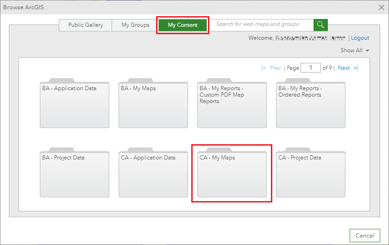This screenshot has height=245, width=389.
Task: Open the CA - Application Data folder
Action: (x=153, y=172)
